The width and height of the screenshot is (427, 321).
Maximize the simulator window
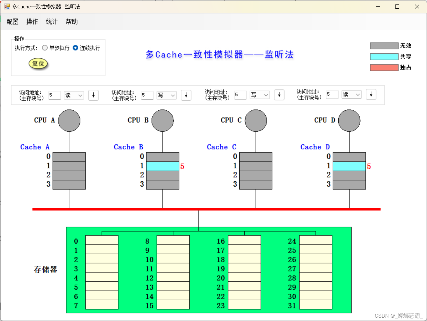point(397,6)
